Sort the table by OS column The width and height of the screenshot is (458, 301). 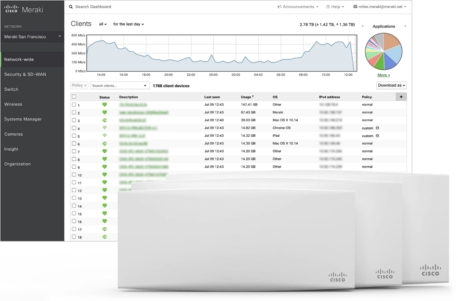pyautogui.click(x=275, y=97)
